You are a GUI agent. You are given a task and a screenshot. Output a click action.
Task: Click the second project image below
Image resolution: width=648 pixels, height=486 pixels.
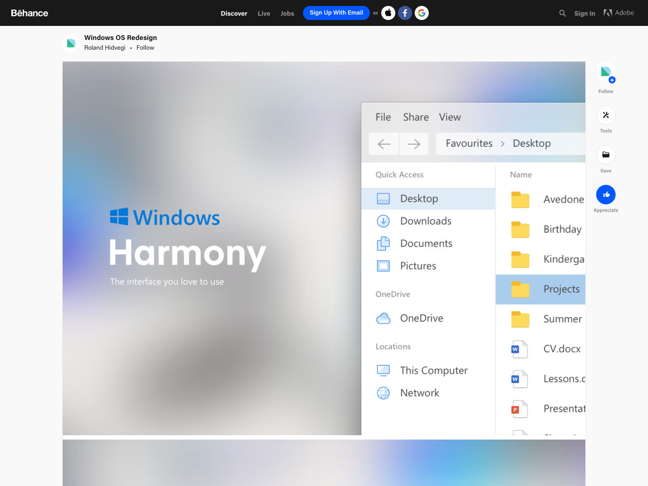[324, 463]
